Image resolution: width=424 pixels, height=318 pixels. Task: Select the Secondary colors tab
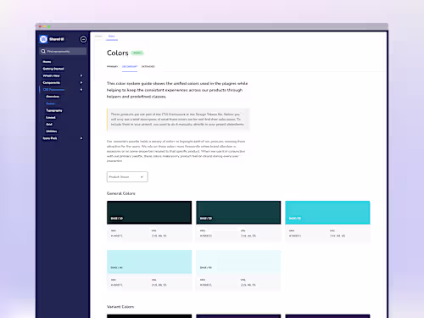coord(130,67)
